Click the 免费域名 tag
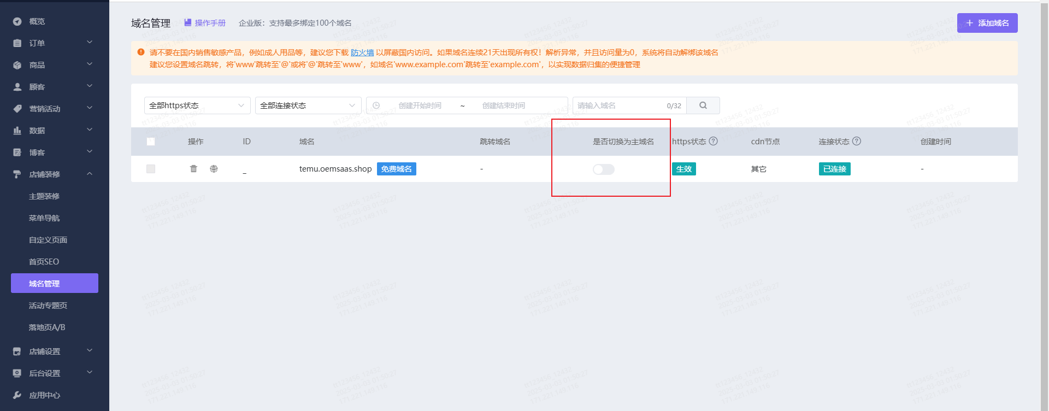This screenshot has height=411, width=1049. click(397, 169)
